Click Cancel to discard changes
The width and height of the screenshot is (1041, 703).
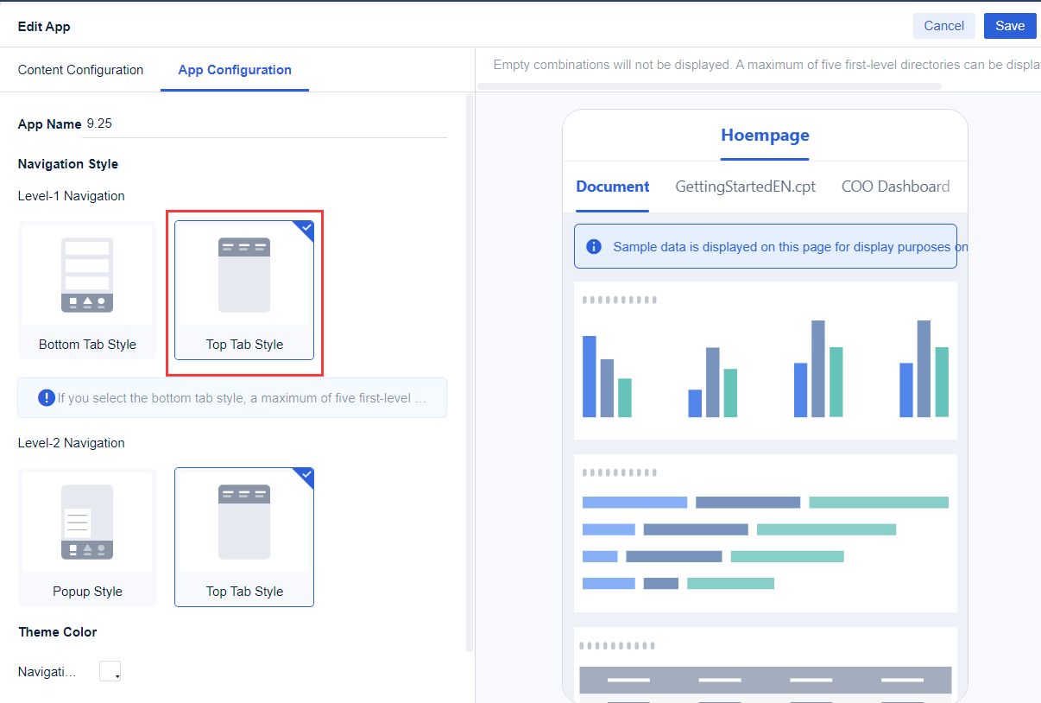point(943,26)
